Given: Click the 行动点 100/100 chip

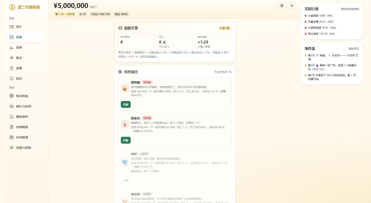Looking at the screenshot, I should 100,14.
